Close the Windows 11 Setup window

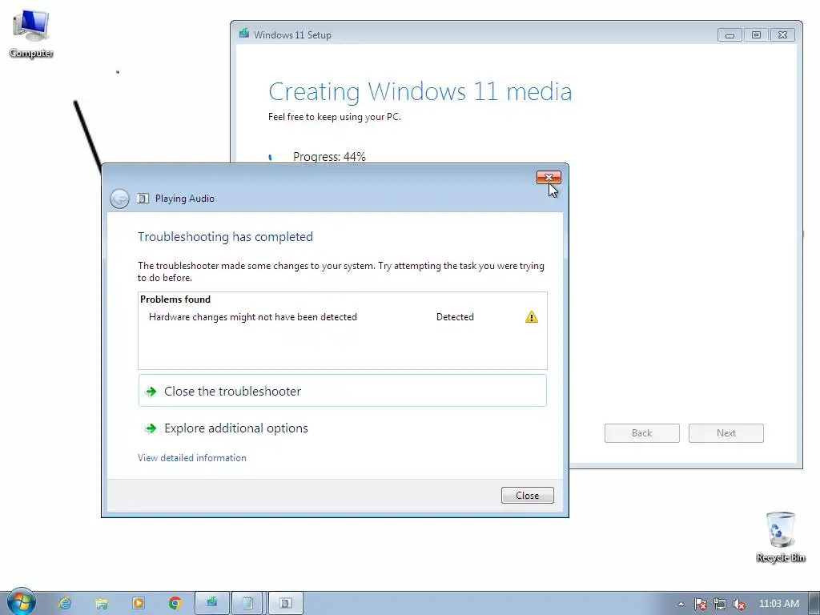[x=783, y=35]
